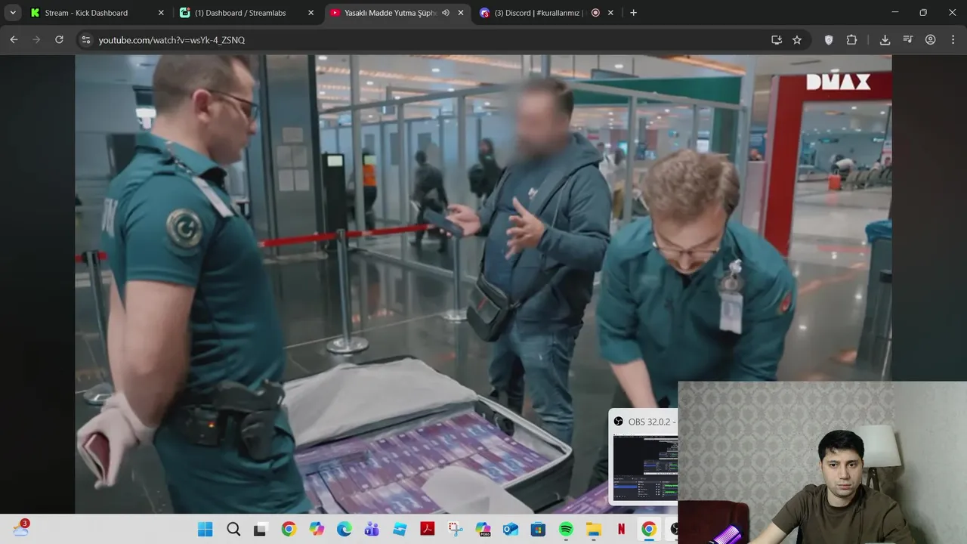Open taskbar Search
The height and width of the screenshot is (544, 967).
pos(233,530)
